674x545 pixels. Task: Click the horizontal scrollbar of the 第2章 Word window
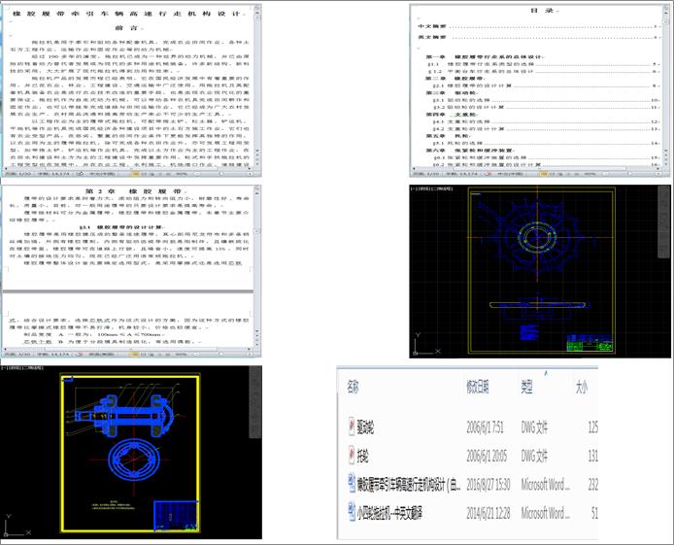127,349
